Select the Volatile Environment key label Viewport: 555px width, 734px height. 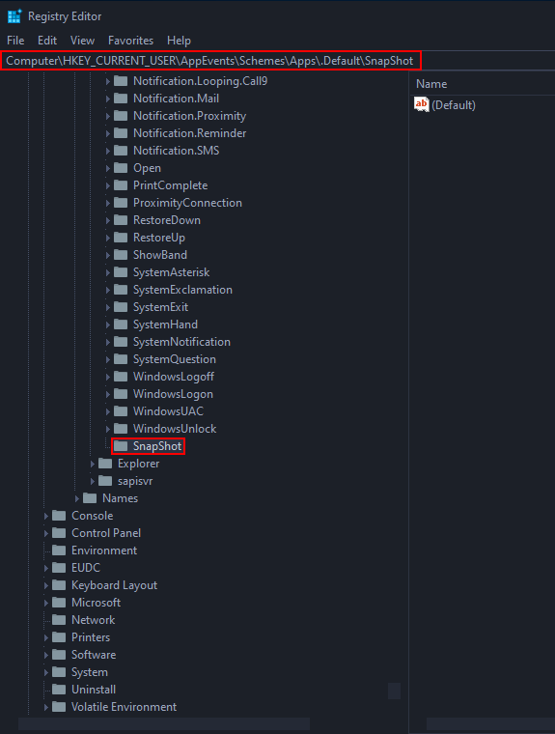pyautogui.click(x=124, y=707)
